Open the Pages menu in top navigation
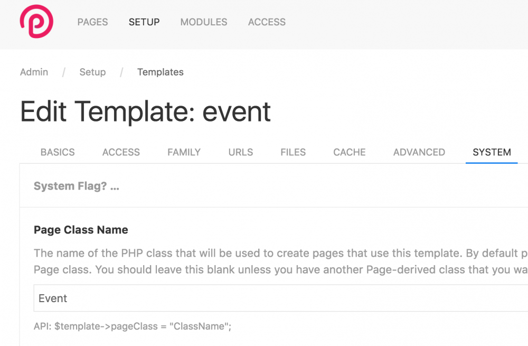 (x=92, y=22)
